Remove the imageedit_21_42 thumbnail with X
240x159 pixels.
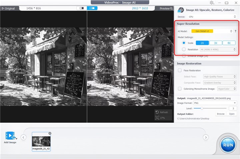50,133
